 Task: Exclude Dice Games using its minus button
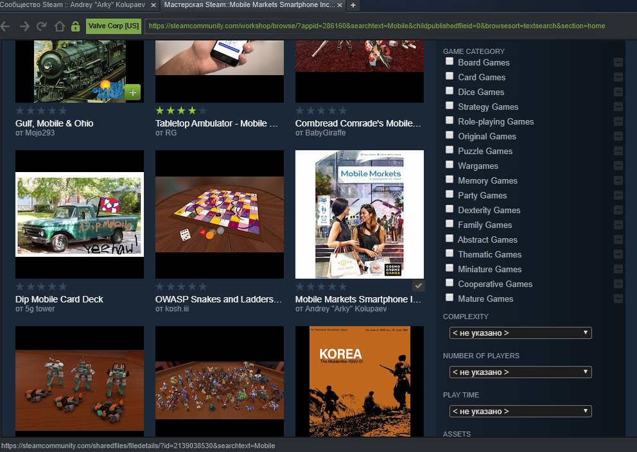pyautogui.click(x=618, y=92)
